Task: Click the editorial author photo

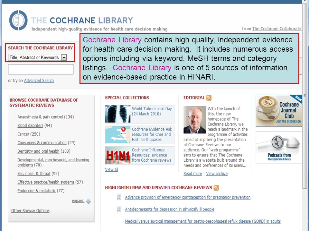Action: (195, 120)
